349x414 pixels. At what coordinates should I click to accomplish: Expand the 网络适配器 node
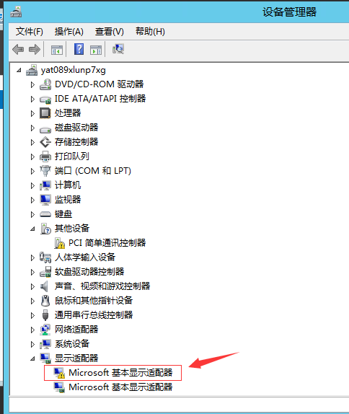tap(32, 330)
